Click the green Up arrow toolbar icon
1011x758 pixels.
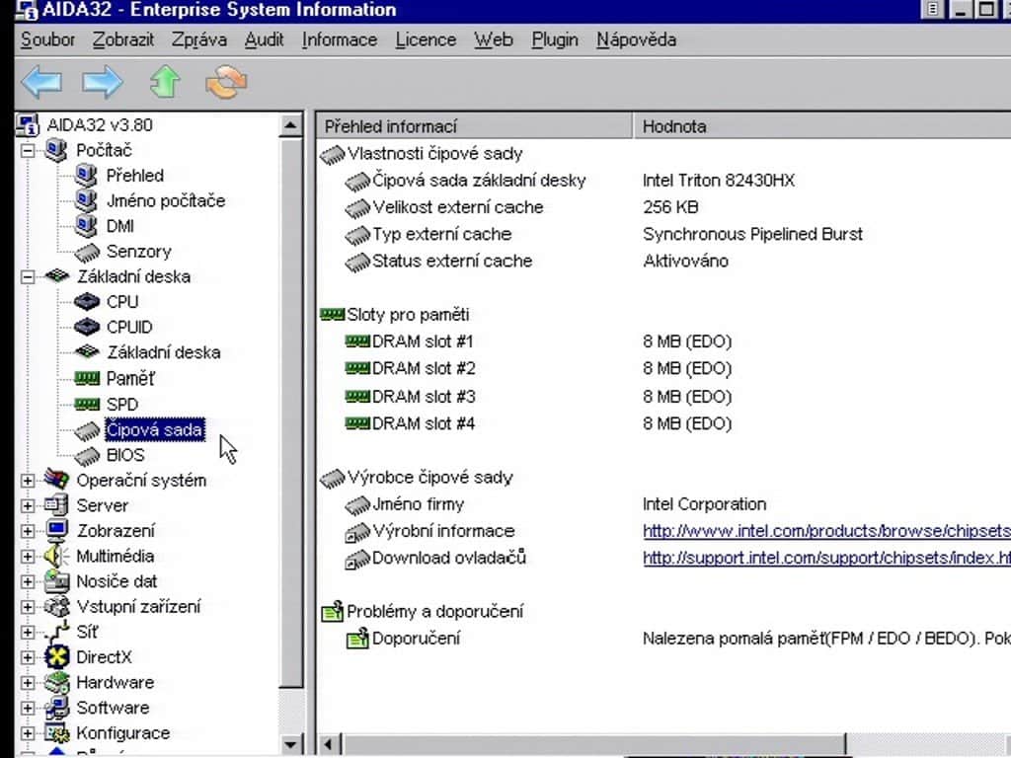(x=165, y=82)
